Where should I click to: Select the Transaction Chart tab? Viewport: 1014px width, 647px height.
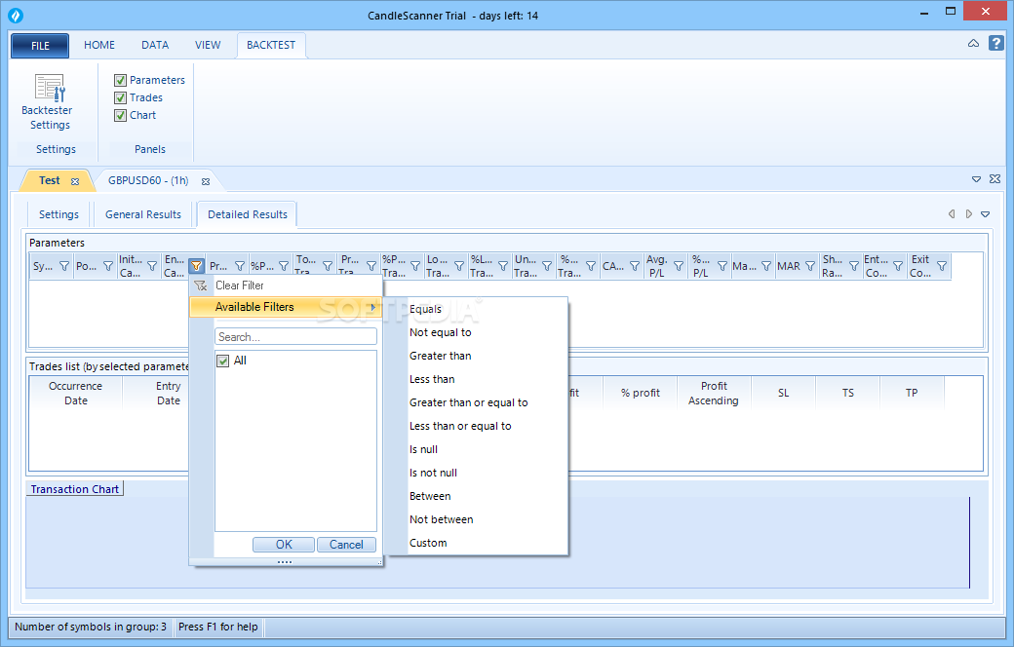coord(75,489)
